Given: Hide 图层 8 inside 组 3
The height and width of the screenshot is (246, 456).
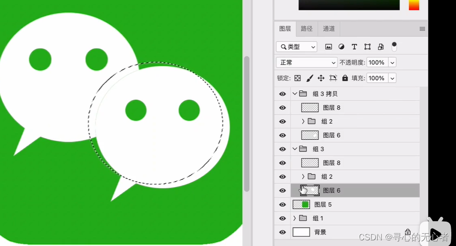Looking at the screenshot, I should point(282,163).
